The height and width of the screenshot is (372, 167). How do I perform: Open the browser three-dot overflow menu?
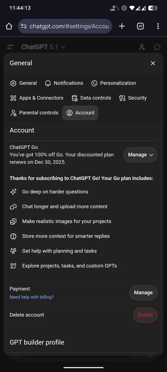158,26
